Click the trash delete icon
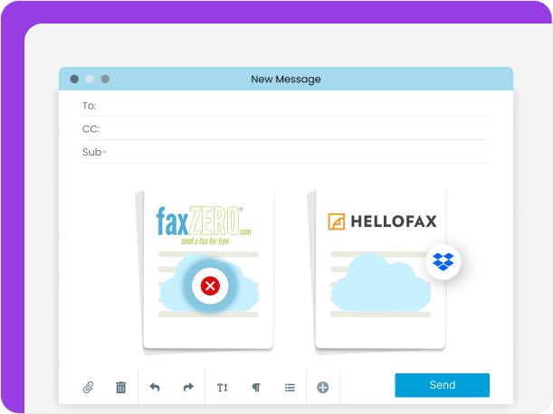 [121, 388]
